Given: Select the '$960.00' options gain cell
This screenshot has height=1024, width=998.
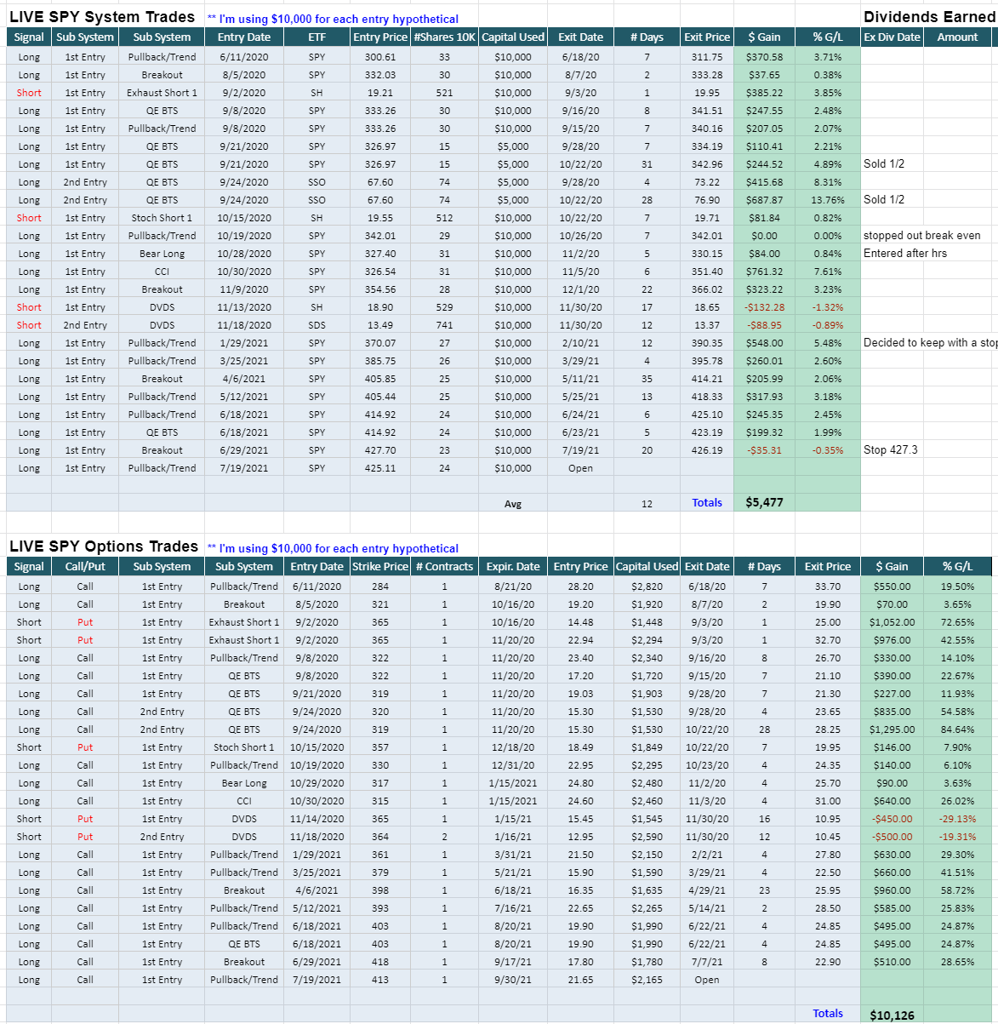Looking at the screenshot, I should click(892, 890).
